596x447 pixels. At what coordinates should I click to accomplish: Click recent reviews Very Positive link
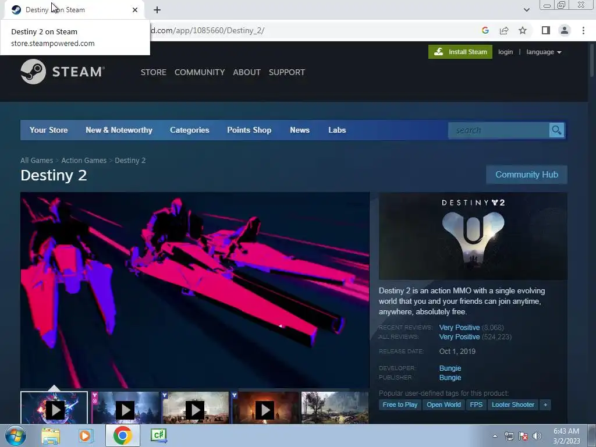click(460, 327)
